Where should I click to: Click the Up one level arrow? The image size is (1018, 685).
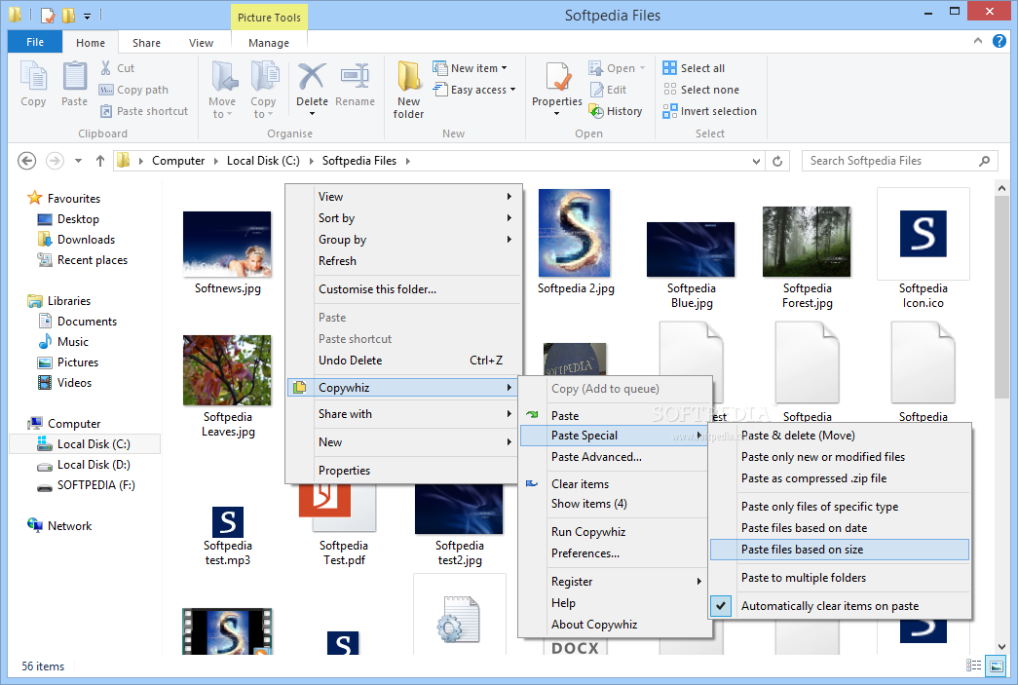coord(100,161)
